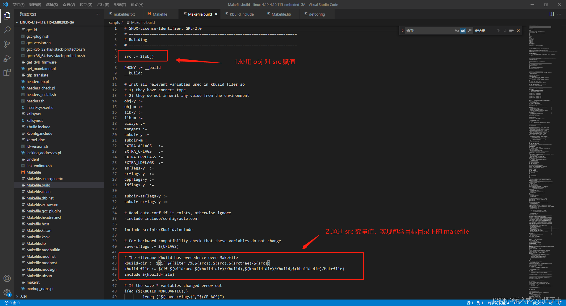The width and height of the screenshot is (566, 306).
Task: Split the editor to the right
Action: tap(552, 14)
